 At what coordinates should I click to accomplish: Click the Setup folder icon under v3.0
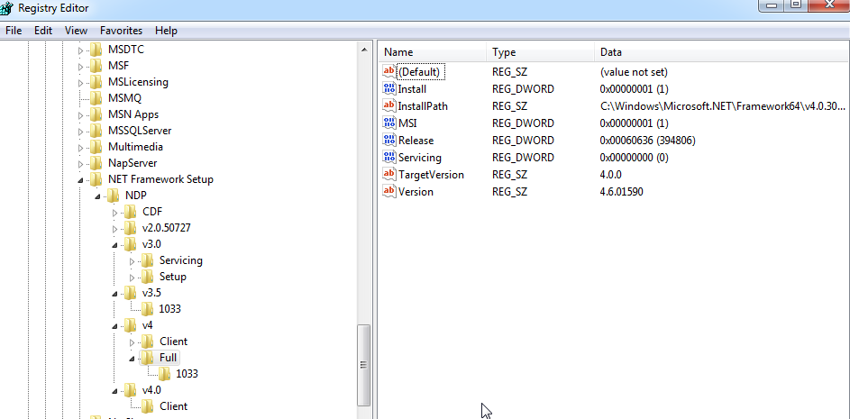coord(148,277)
